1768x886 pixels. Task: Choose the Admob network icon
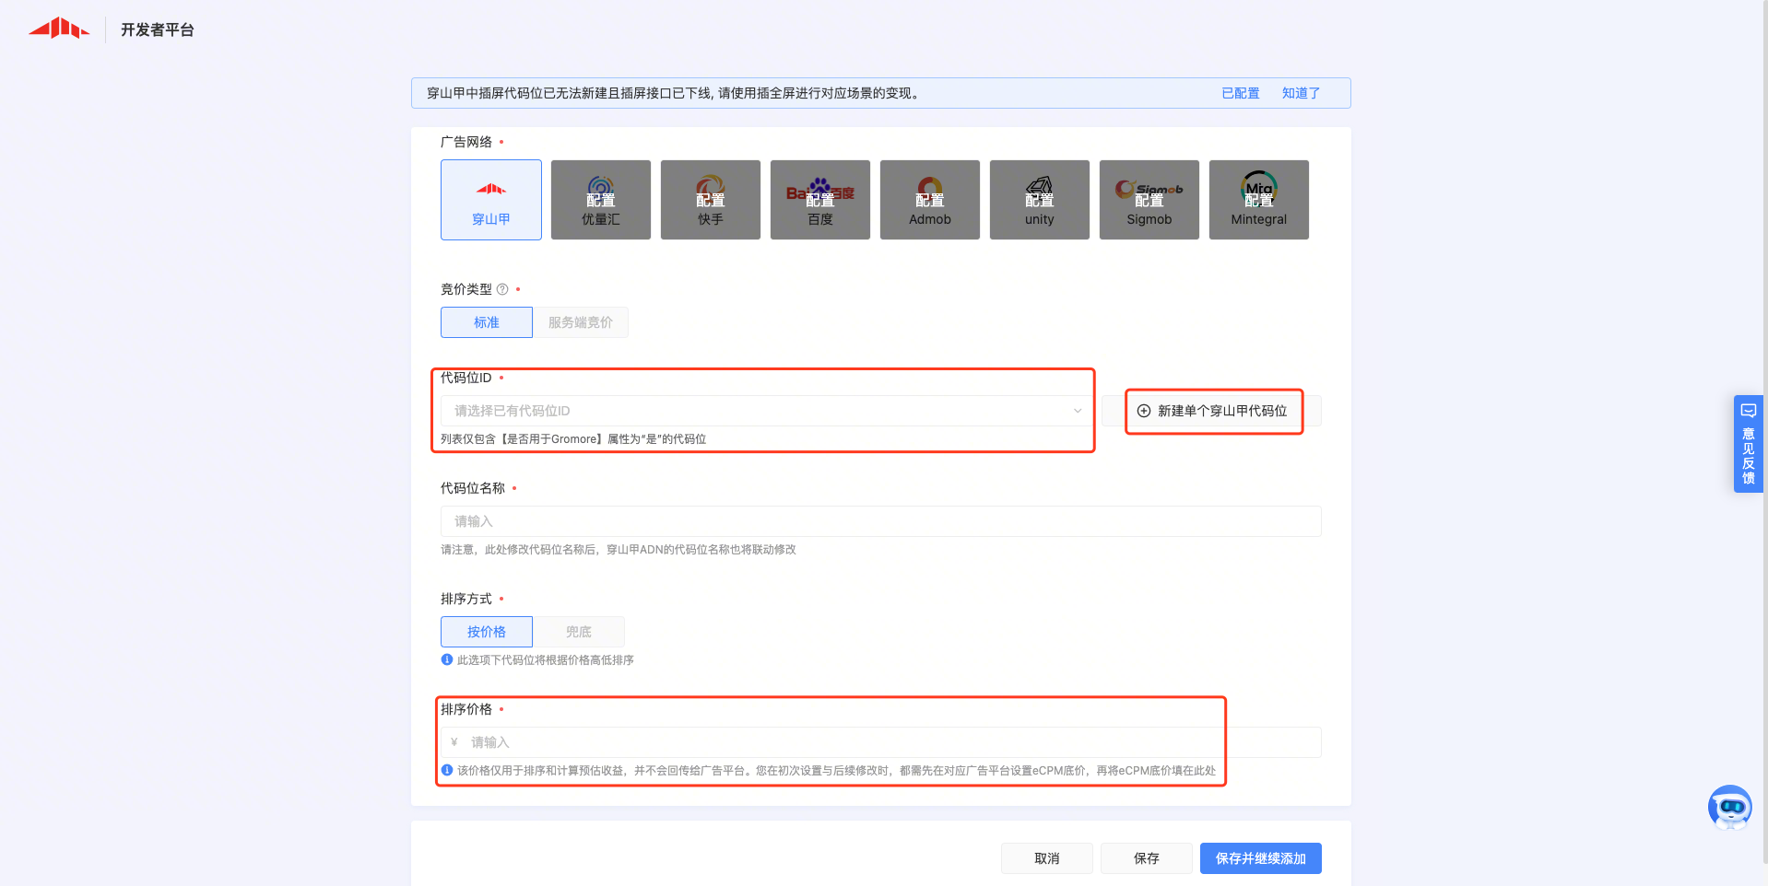click(929, 200)
